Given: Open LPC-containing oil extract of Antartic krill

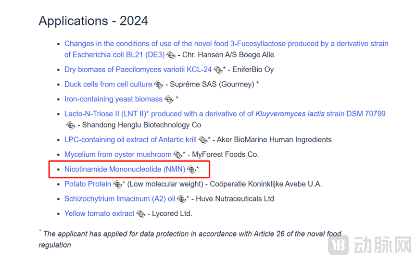Looking at the screenshot, I should pos(130,140).
